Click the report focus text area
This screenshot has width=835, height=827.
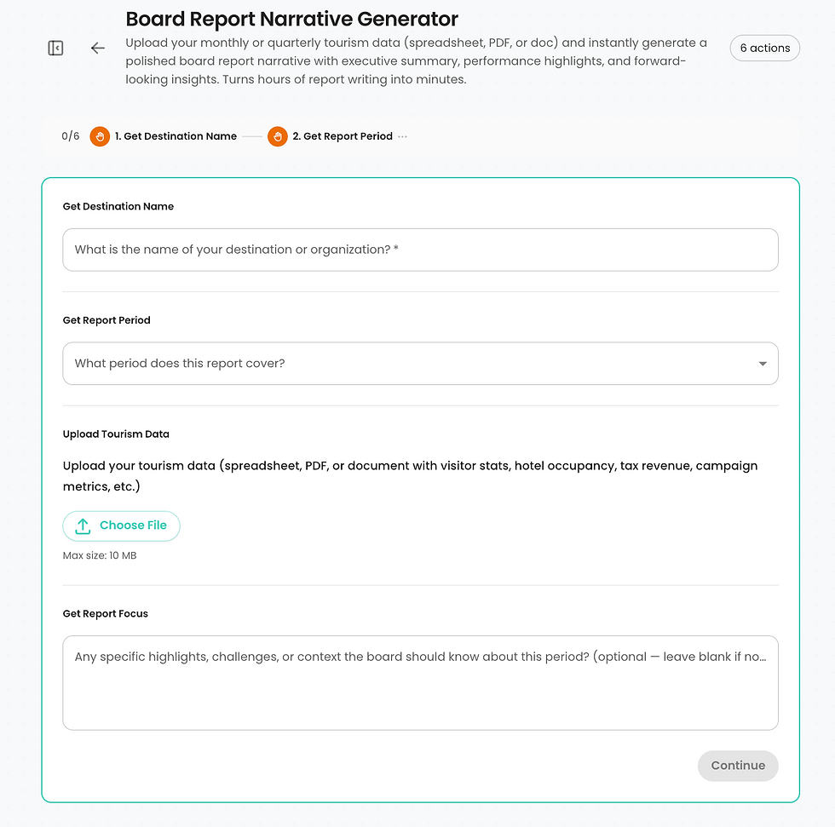pos(420,681)
